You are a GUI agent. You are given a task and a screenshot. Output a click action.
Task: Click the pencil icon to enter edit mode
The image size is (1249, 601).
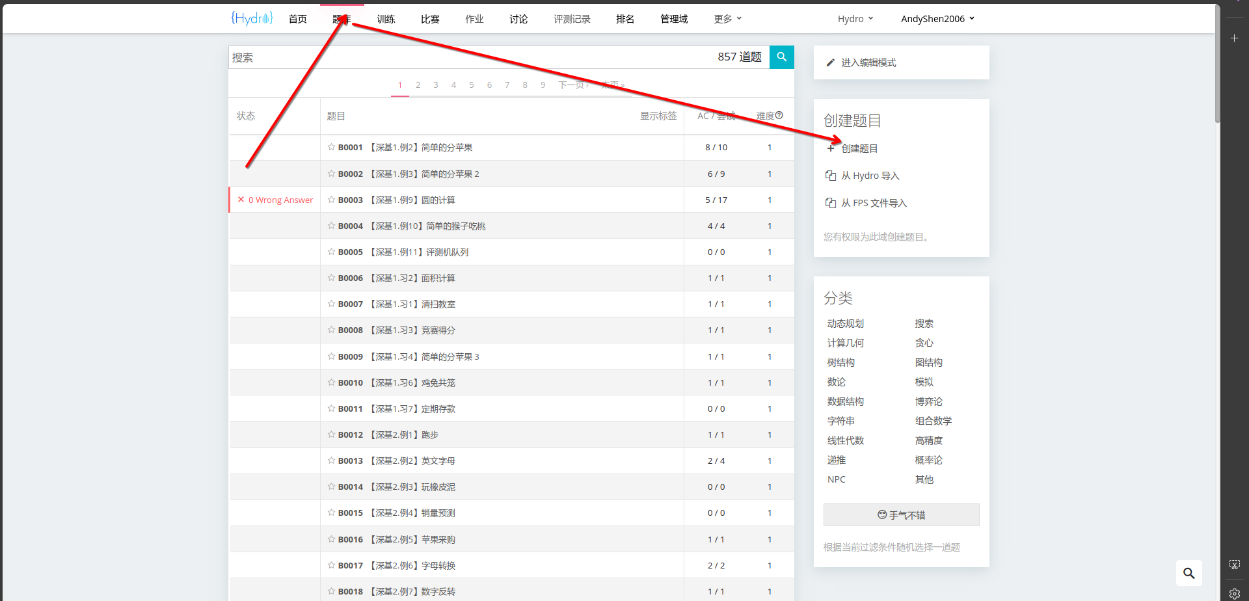tap(830, 62)
